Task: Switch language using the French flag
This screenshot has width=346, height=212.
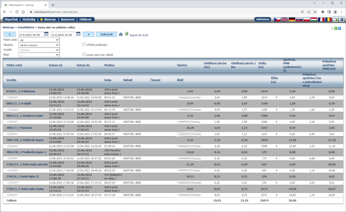Action: (321, 20)
